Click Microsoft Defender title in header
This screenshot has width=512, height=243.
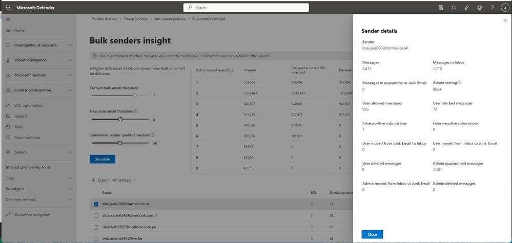[35, 8]
